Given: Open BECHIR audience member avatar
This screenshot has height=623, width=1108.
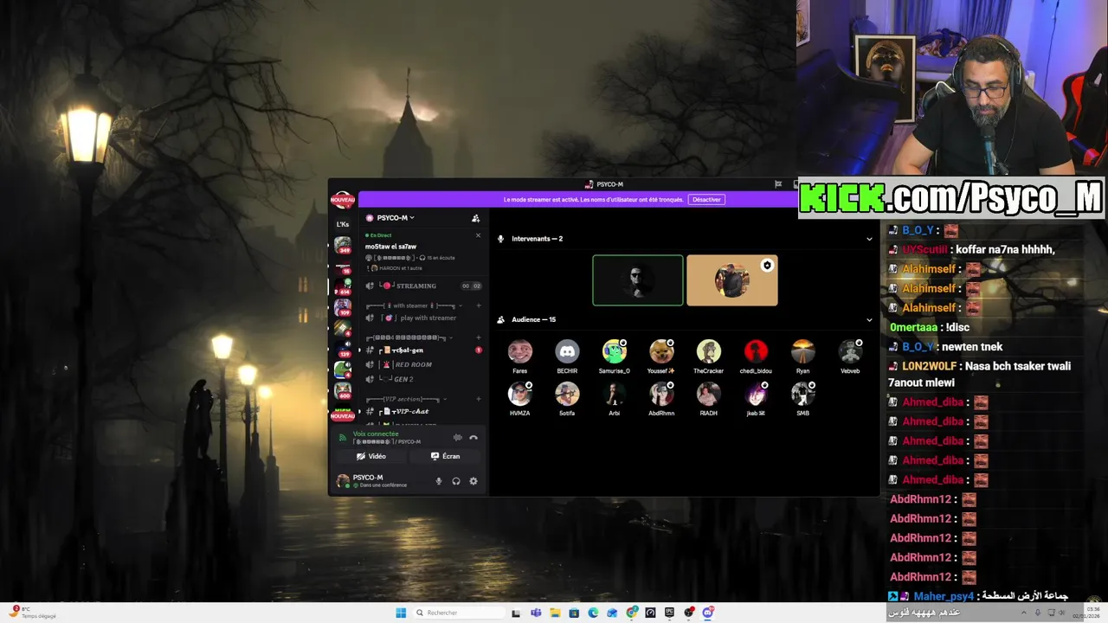Looking at the screenshot, I should pyautogui.click(x=567, y=351).
